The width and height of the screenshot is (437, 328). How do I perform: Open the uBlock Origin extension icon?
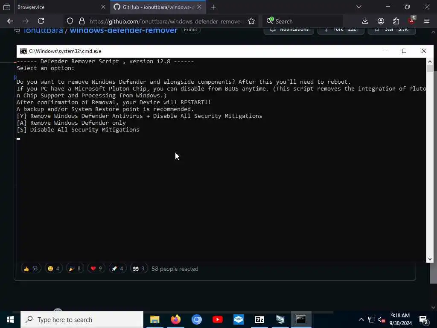click(412, 20)
